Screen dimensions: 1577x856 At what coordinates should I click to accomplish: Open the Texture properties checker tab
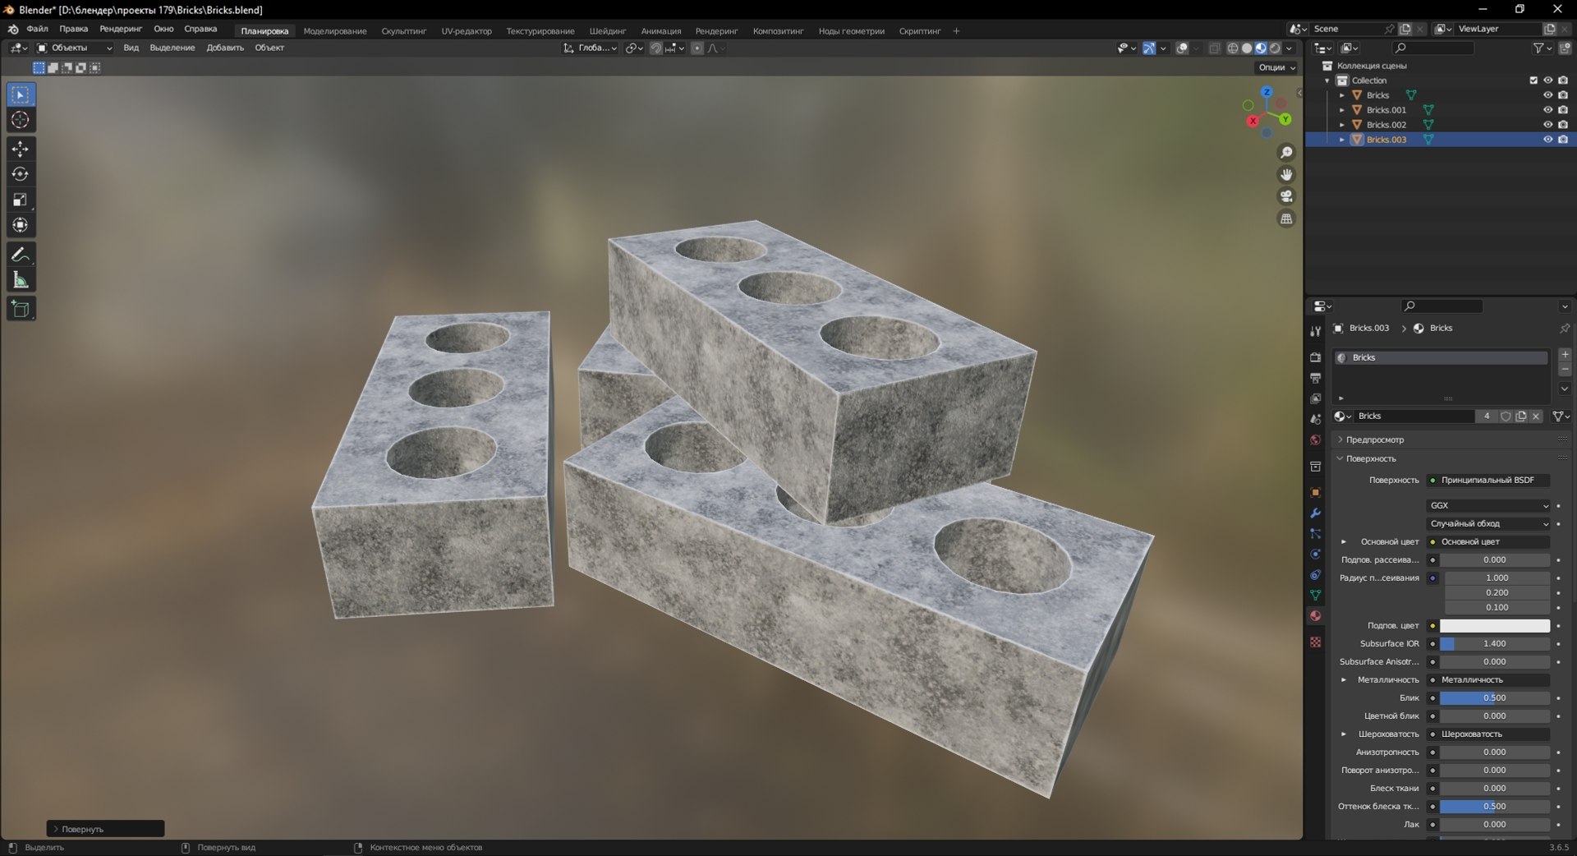[x=1315, y=642]
